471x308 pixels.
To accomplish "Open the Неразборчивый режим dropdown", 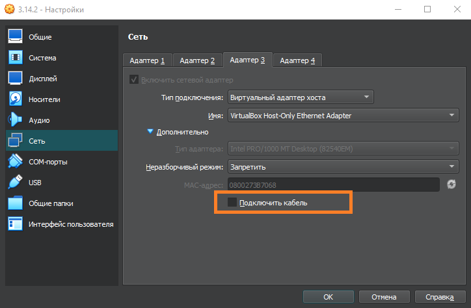I will coord(343,166).
